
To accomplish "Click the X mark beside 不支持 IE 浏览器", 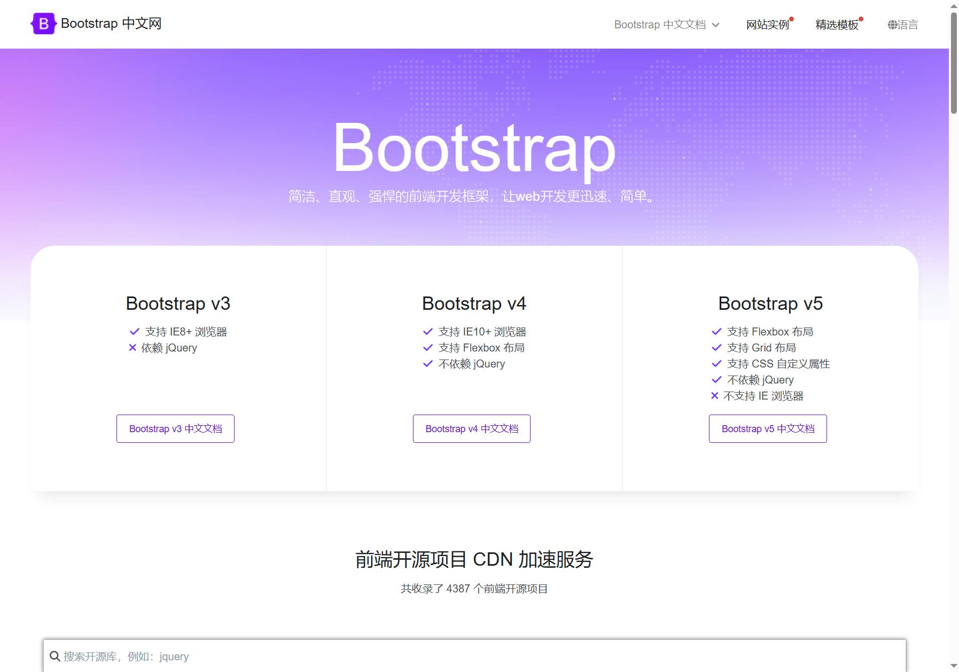I will [715, 396].
